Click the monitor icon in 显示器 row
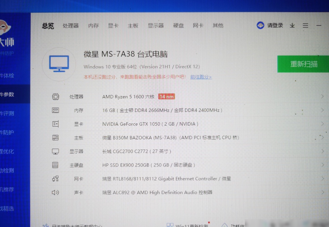This screenshot has width=329, height=227. pyautogui.click(x=55, y=151)
